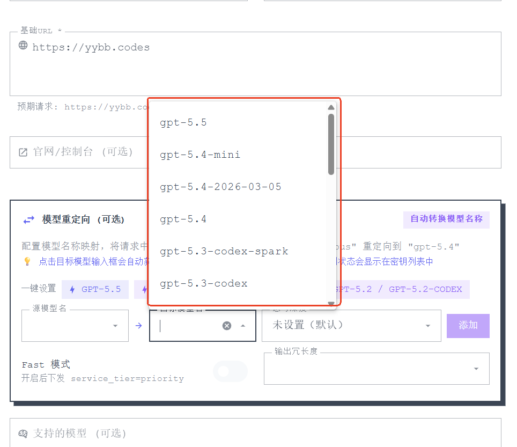Click the target model text input
Viewport: 517px width, 447px height.
[x=188, y=326]
